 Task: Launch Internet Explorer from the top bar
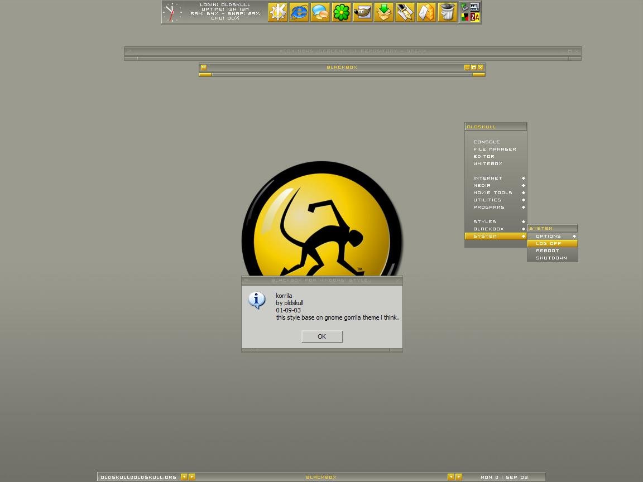click(x=299, y=12)
